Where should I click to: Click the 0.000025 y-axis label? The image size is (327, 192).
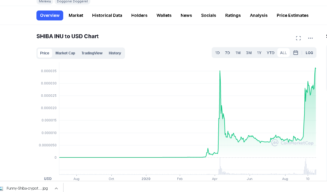pos(49,96)
